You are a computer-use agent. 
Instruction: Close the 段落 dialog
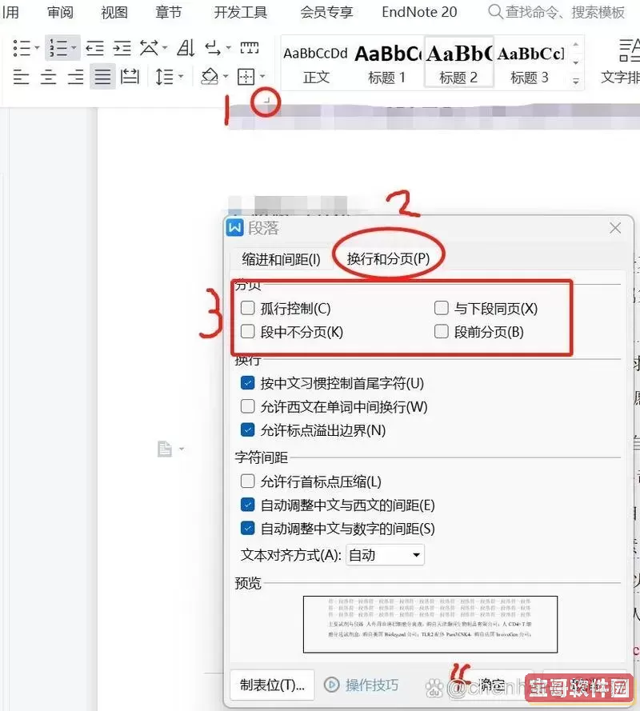pyautogui.click(x=615, y=228)
